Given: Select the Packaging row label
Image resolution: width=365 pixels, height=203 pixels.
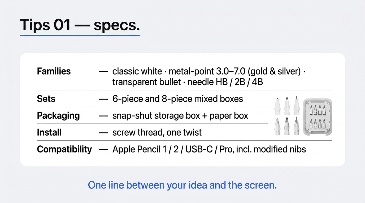Looking at the screenshot, I should coord(58,116).
